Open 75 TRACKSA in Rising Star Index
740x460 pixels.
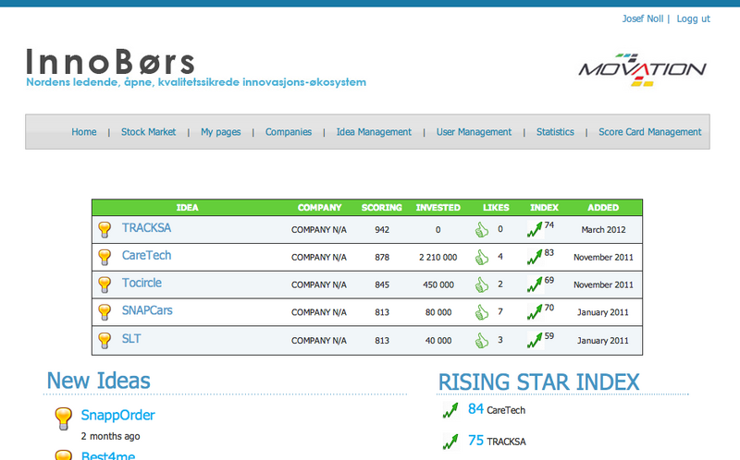click(497, 441)
